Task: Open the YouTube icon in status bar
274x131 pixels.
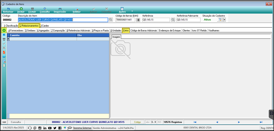Action: click(x=50, y=128)
